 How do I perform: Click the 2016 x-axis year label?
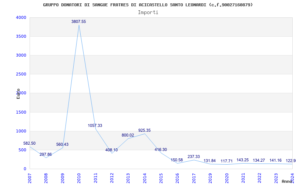177,178
